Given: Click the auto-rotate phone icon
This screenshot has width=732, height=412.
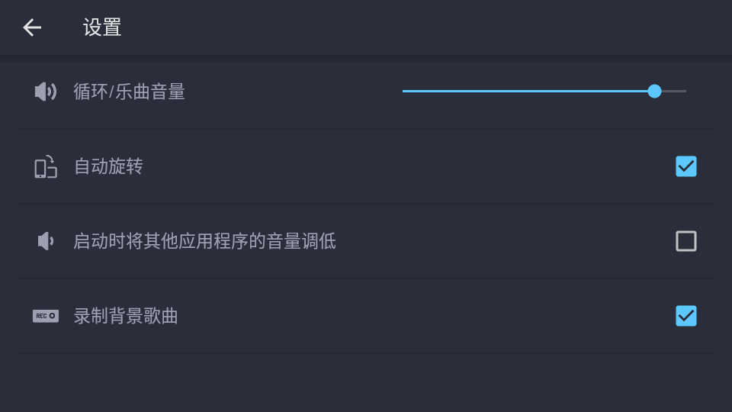Looking at the screenshot, I should [46, 166].
